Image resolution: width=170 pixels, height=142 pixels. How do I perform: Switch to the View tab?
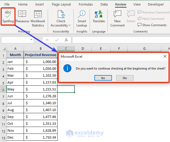[137, 4]
